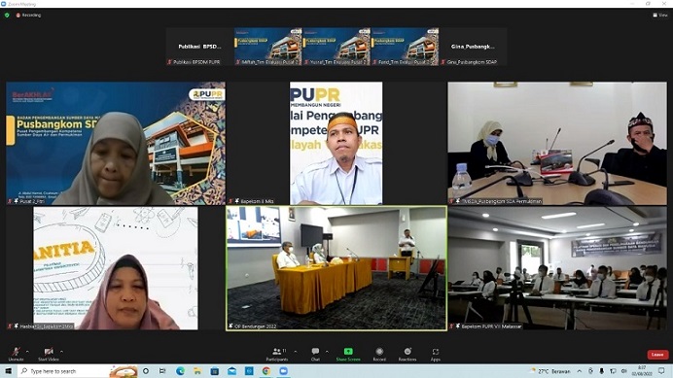Click the Windows taskbar search box
The image size is (673, 378).
point(64,371)
